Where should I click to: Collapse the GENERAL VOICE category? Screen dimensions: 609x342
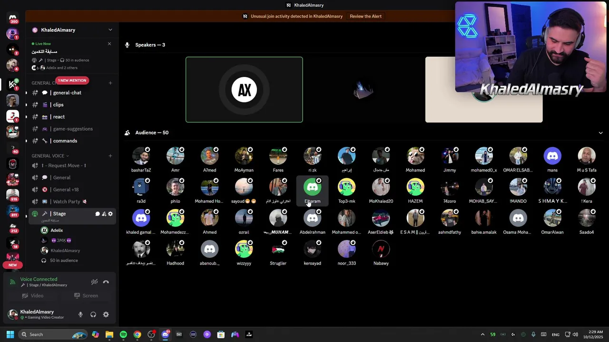pos(50,156)
